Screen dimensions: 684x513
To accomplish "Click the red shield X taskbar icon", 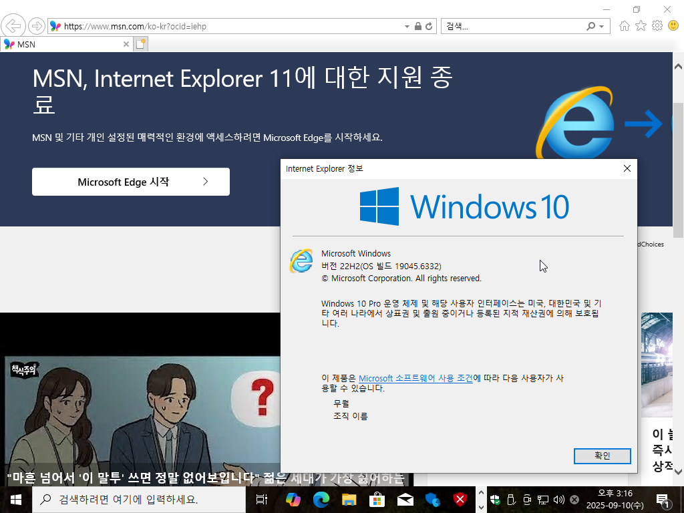I will 460,500.
